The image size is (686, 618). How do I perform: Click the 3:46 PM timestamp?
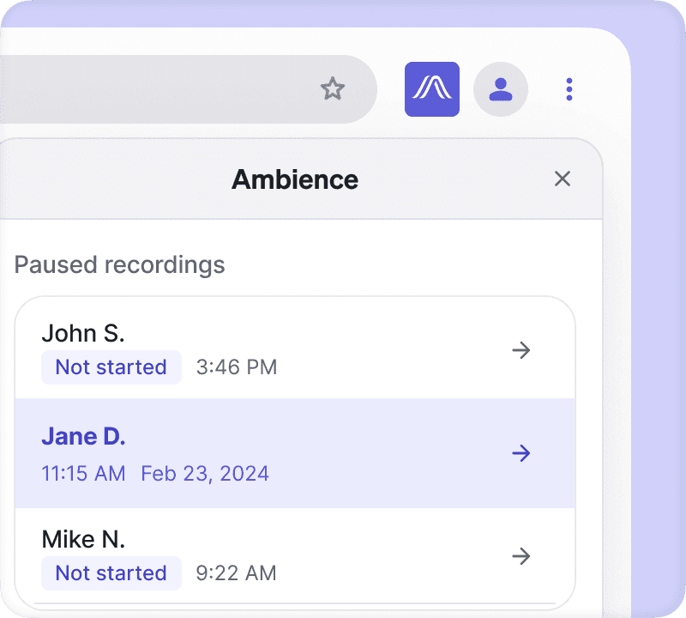pos(237,367)
